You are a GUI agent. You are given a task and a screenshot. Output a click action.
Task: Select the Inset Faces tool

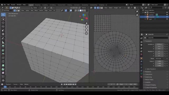[x=3, y=50]
